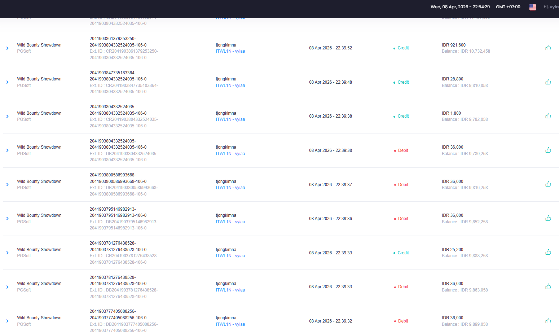
Task: Click thumbs-up icon for IDR 921,600 credit row
Action: [548, 48]
